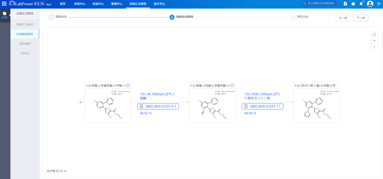Click the iLabPower ELN logo
Image resolution: width=383 pixels, height=179 pixels.
click(x=30, y=4)
